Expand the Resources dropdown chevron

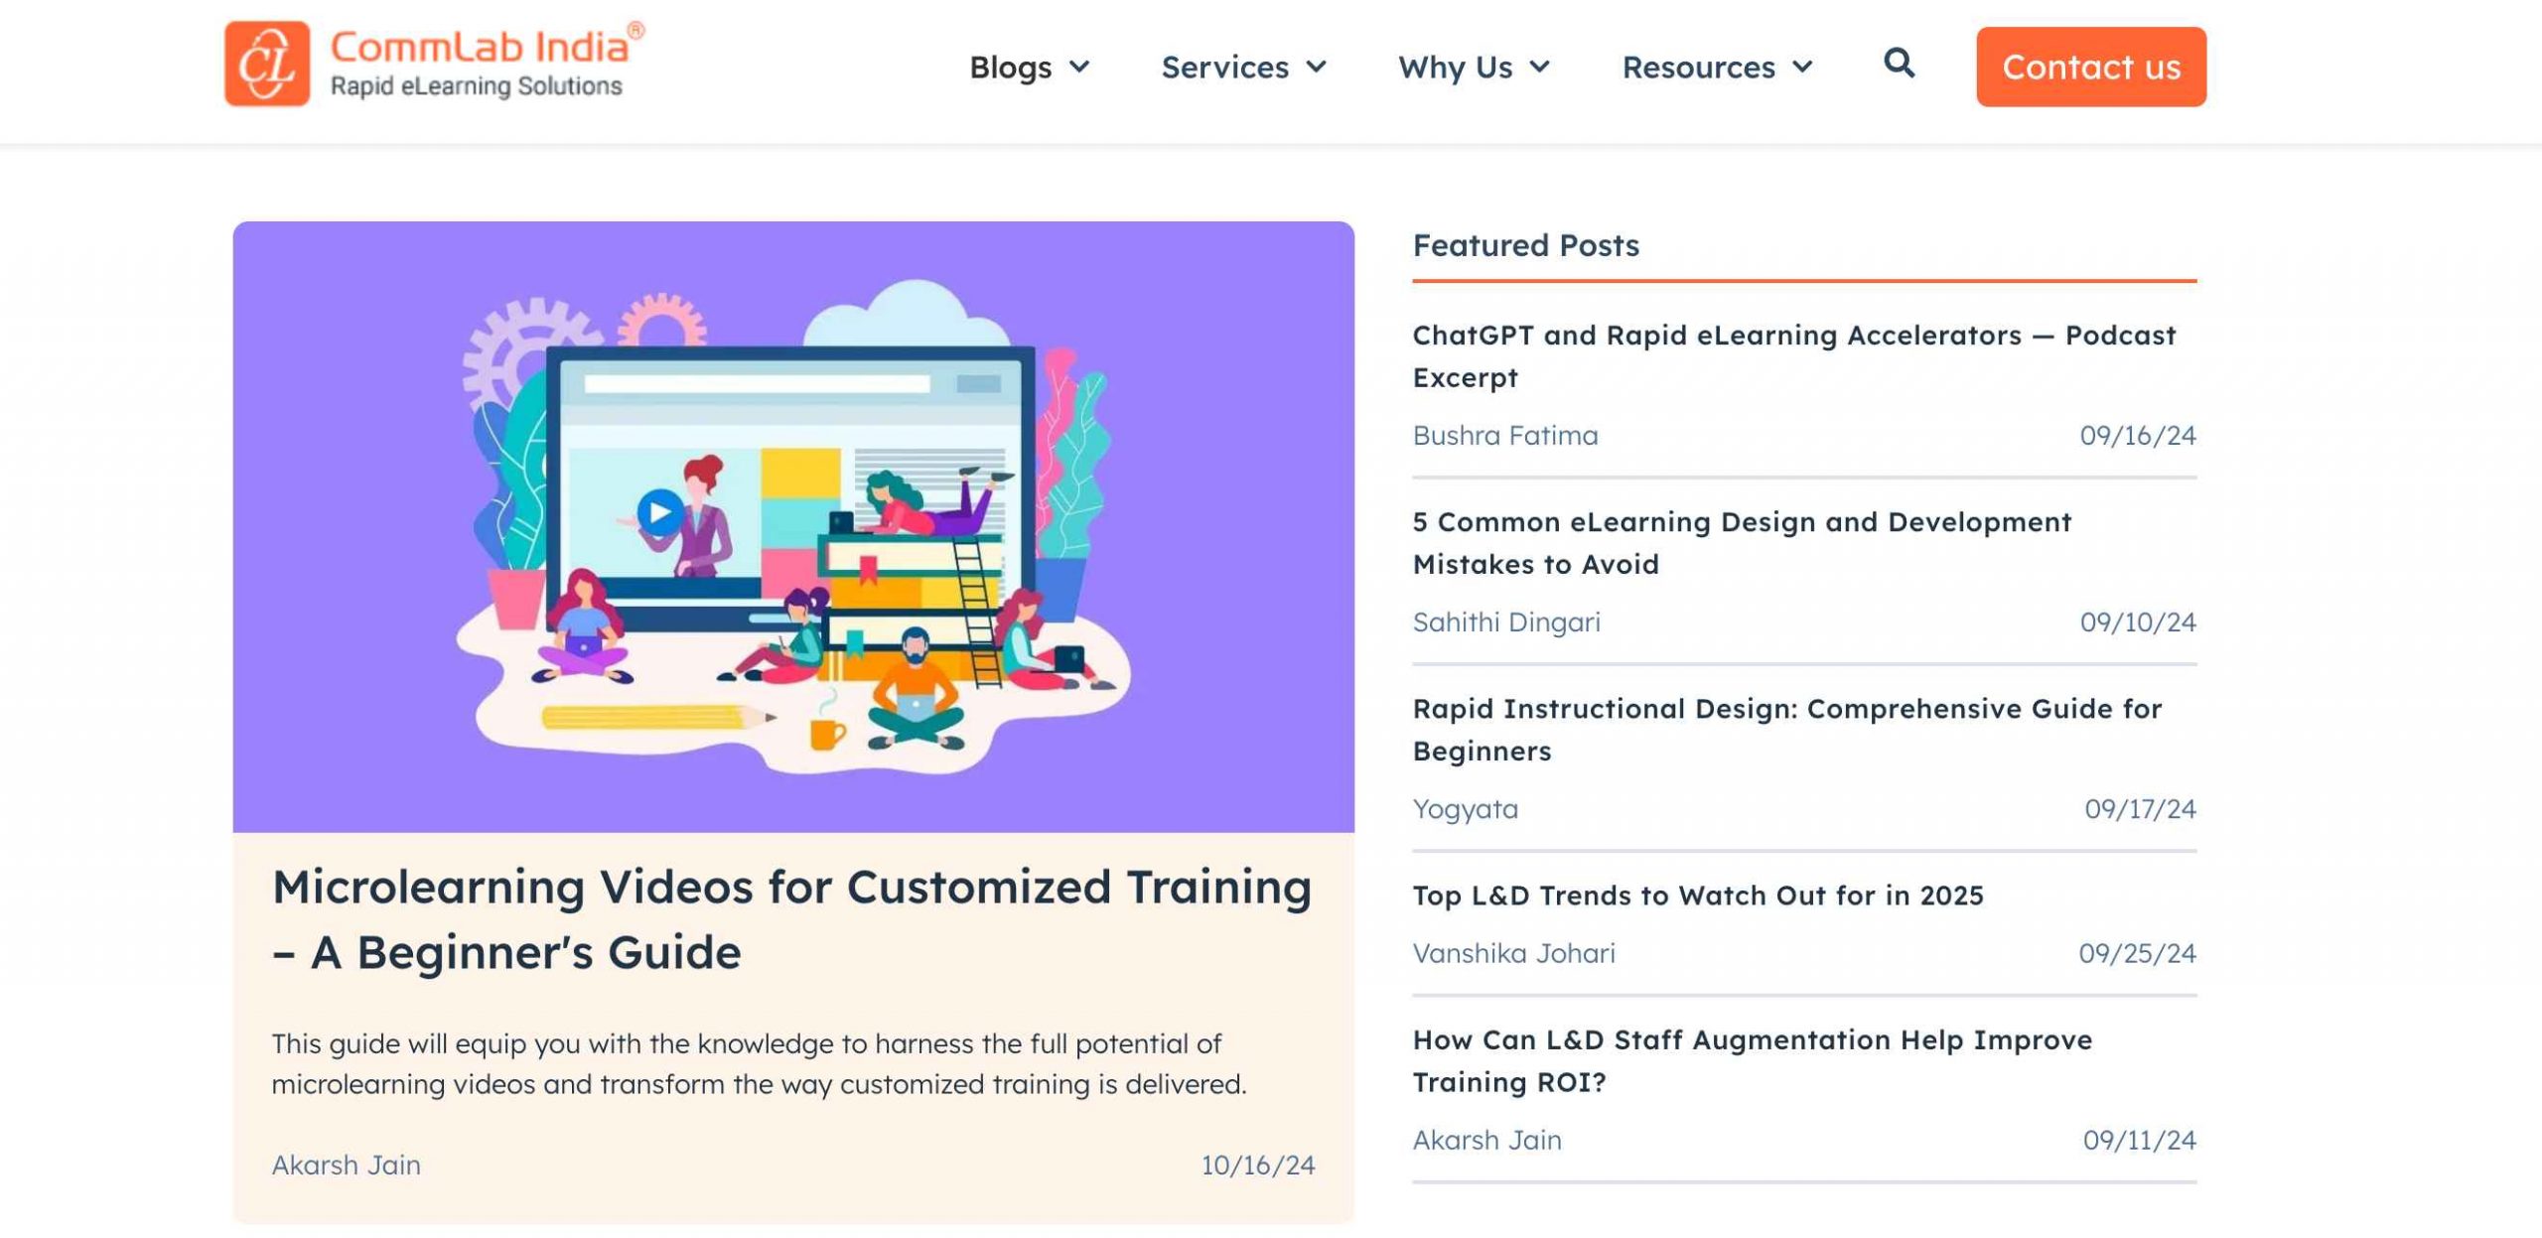tap(1802, 67)
